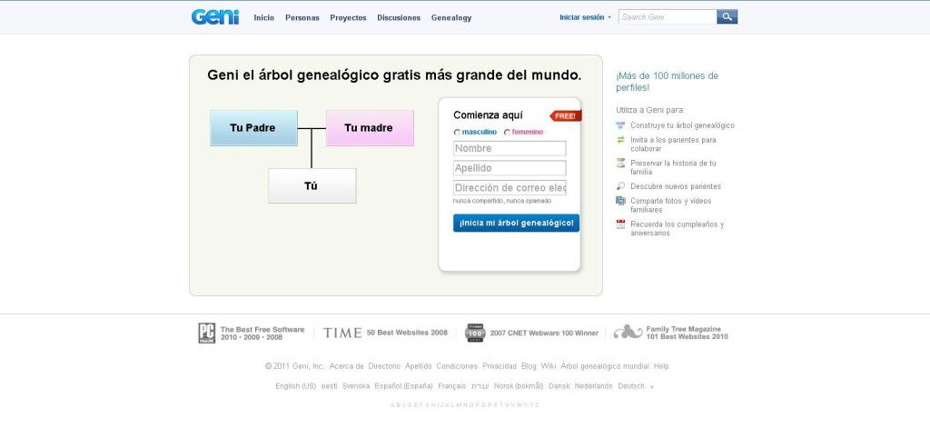Switch language to eesti
The image size is (930, 428).
[x=329, y=386]
